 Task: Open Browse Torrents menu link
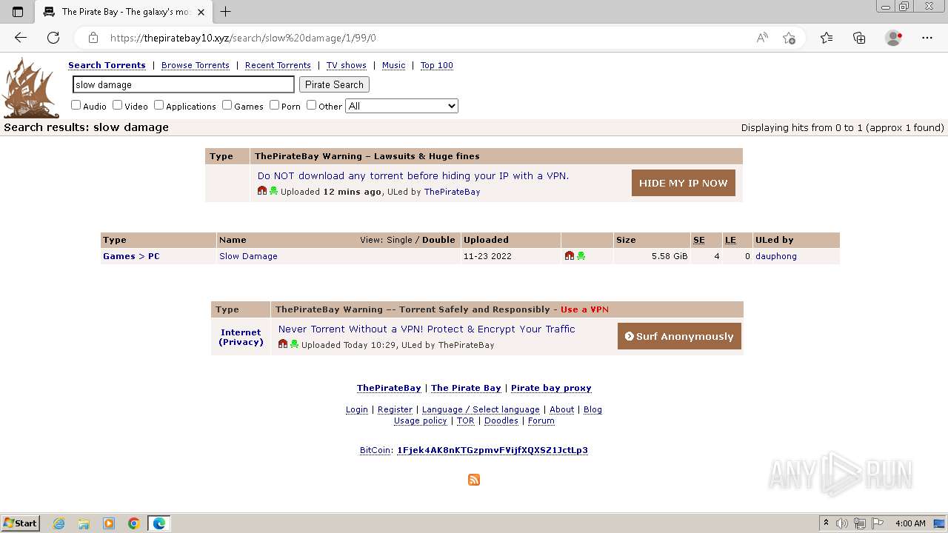coord(196,65)
